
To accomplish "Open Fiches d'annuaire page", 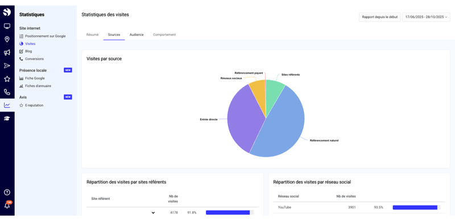I will pos(38,86).
